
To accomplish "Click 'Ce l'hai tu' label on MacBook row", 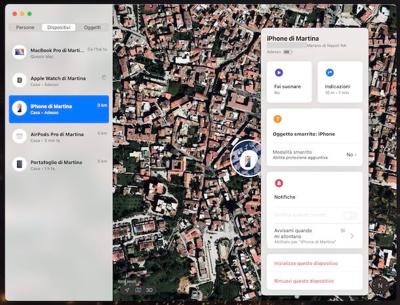I will tap(97, 49).
